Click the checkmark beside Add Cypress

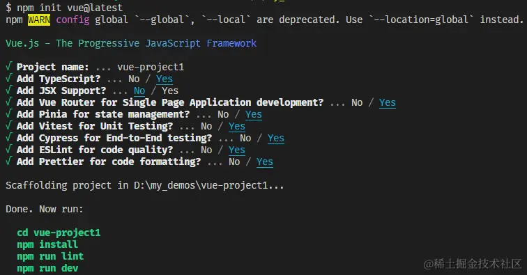click(9, 137)
